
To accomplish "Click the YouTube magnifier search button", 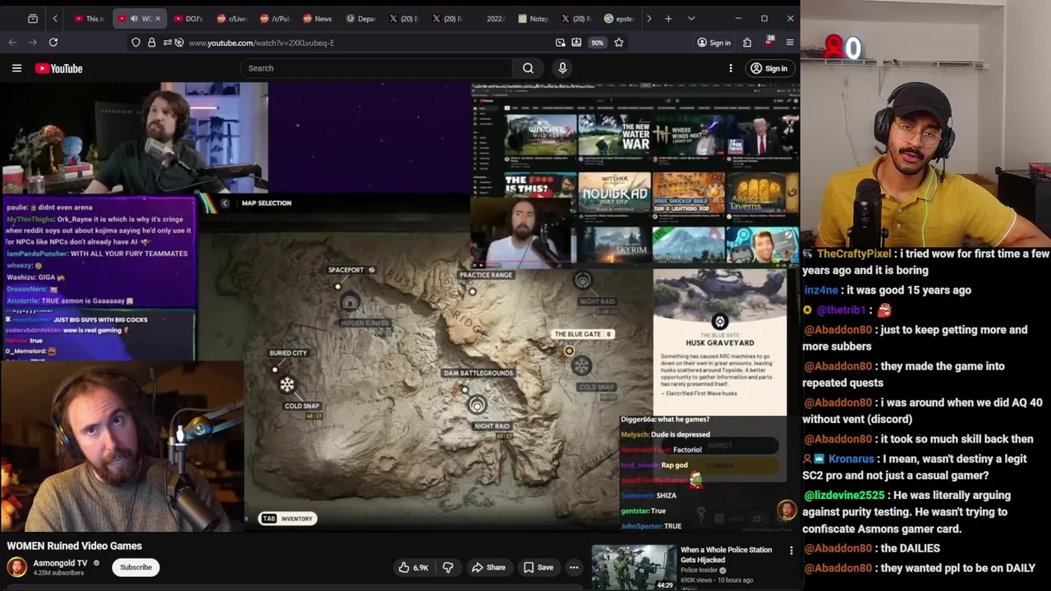I will pyautogui.click(x=528, y=68).
